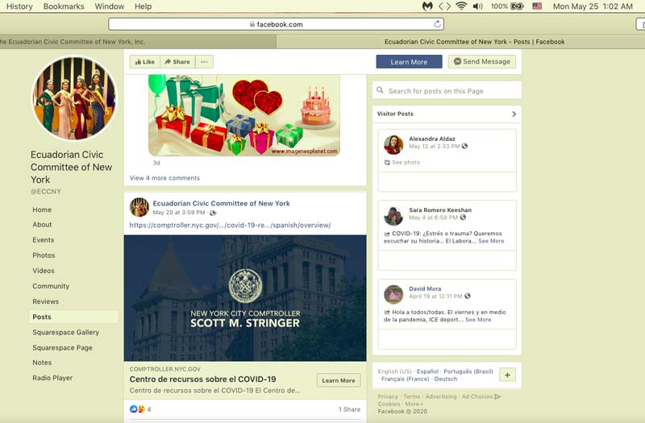Screen dimensions: 645x423
Task: Click the Send Message messenger button
Action: coord(481,61)
